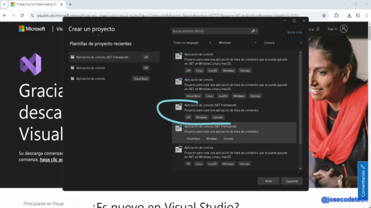This screenshot has height=208, width=371.
Task: Click recent .NET Framework console template icon
Action: point(72,57)
